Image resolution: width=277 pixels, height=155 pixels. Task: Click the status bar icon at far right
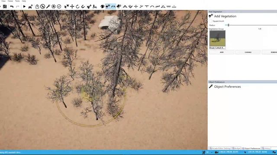274,152
